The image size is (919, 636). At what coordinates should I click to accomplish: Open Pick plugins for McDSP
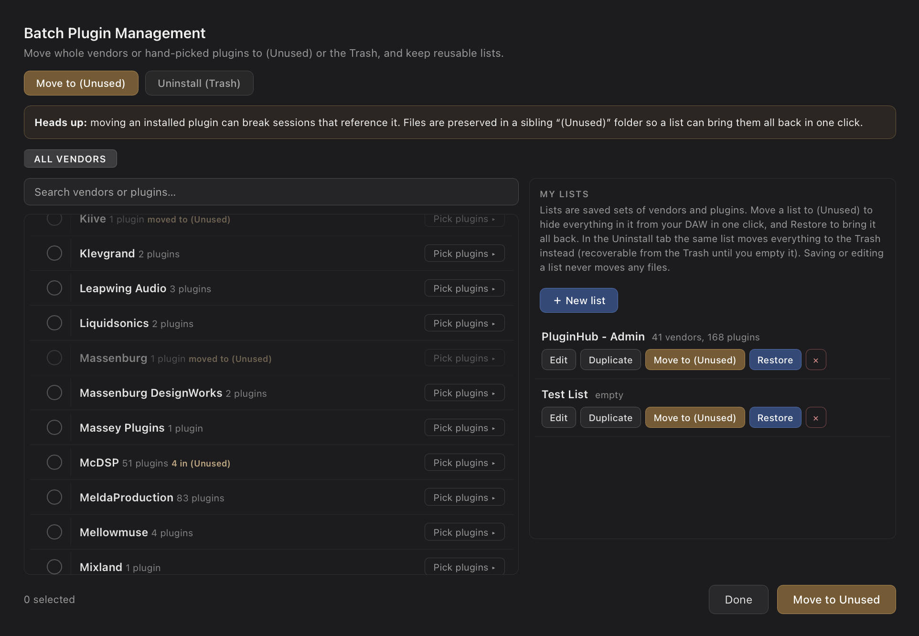tap(464, 463)
